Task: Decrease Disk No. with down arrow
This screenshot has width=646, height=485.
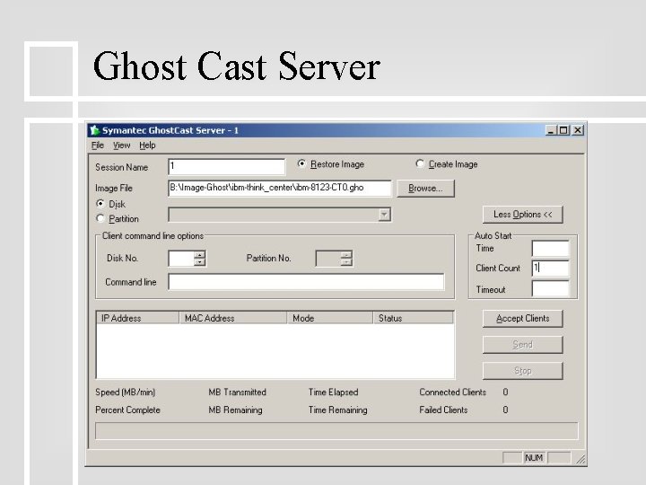Action: click(x=199, y=262)
